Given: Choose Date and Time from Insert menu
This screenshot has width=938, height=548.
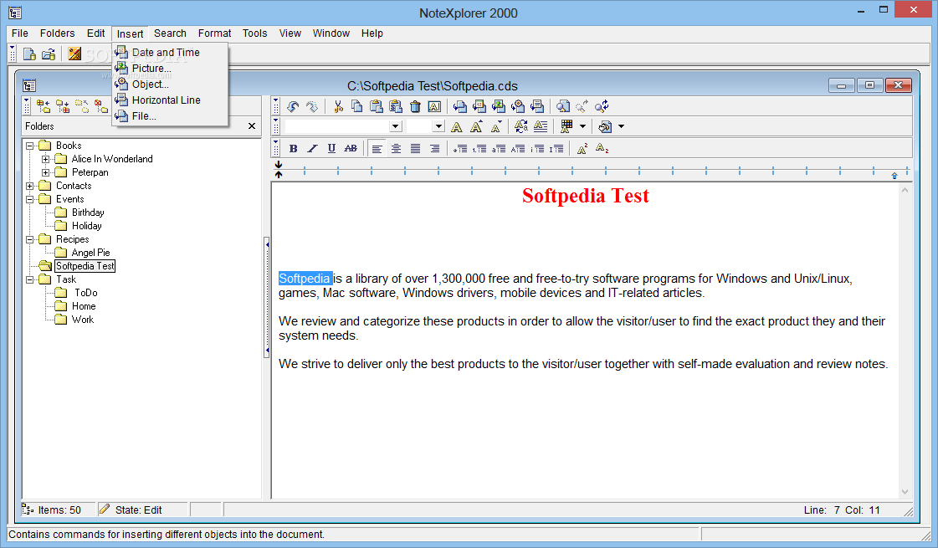Looking at the screenshot, I should [170, 52].
